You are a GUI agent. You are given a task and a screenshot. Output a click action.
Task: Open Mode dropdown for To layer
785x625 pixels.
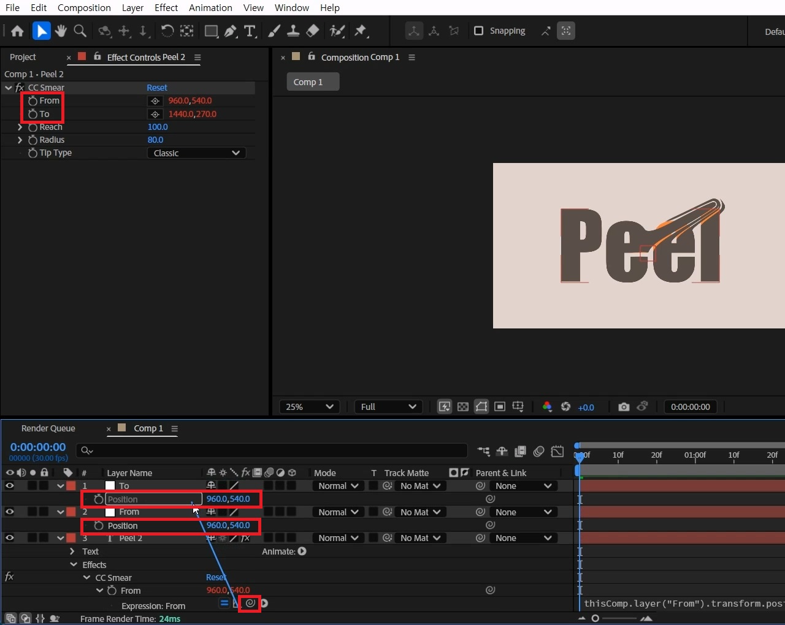339,486
